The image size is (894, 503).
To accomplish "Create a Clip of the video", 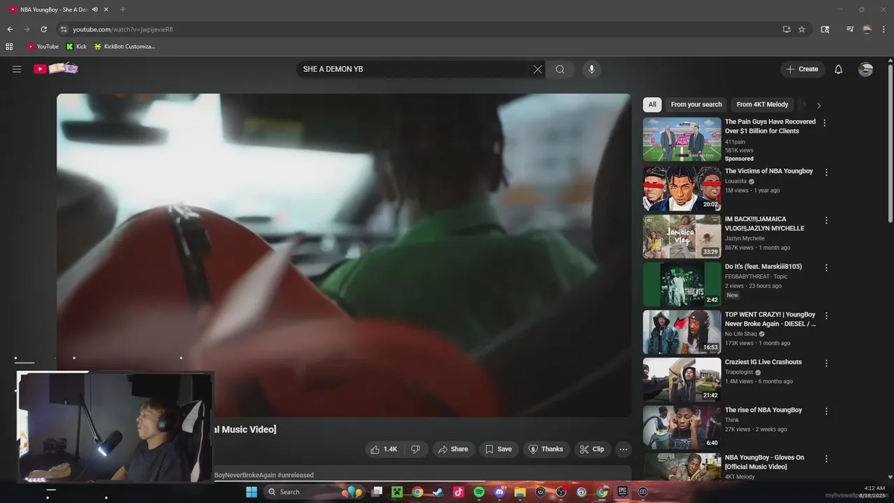I will point(592,449).
